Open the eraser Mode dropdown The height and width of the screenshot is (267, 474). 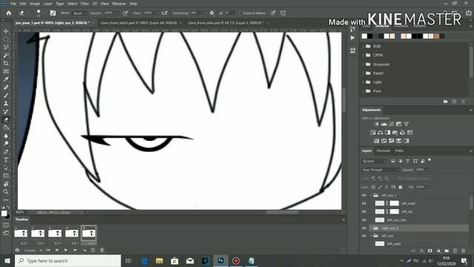79,13
